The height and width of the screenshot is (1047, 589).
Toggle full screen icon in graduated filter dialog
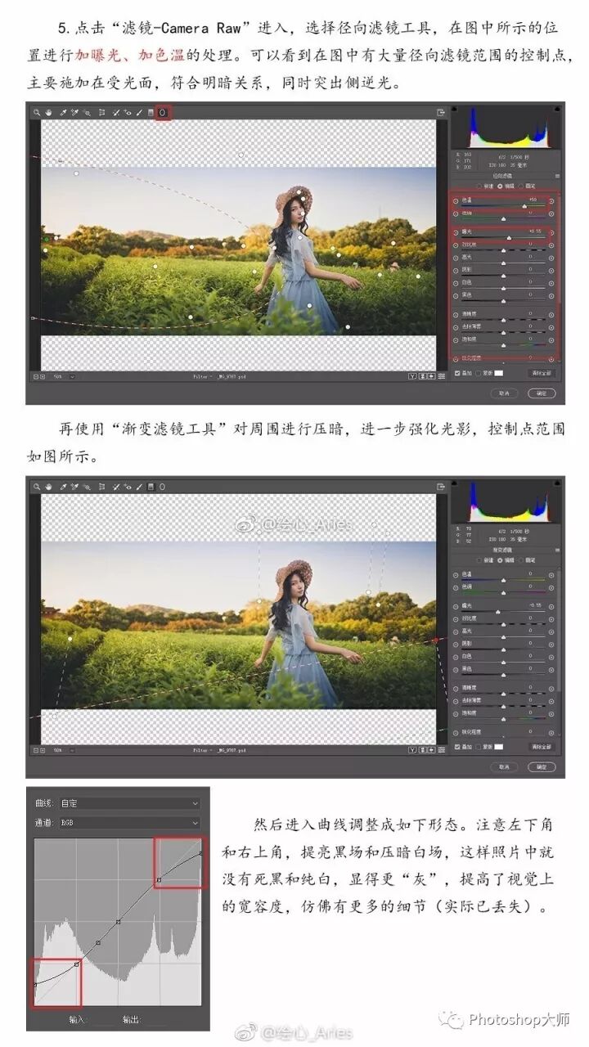(441, 486)
